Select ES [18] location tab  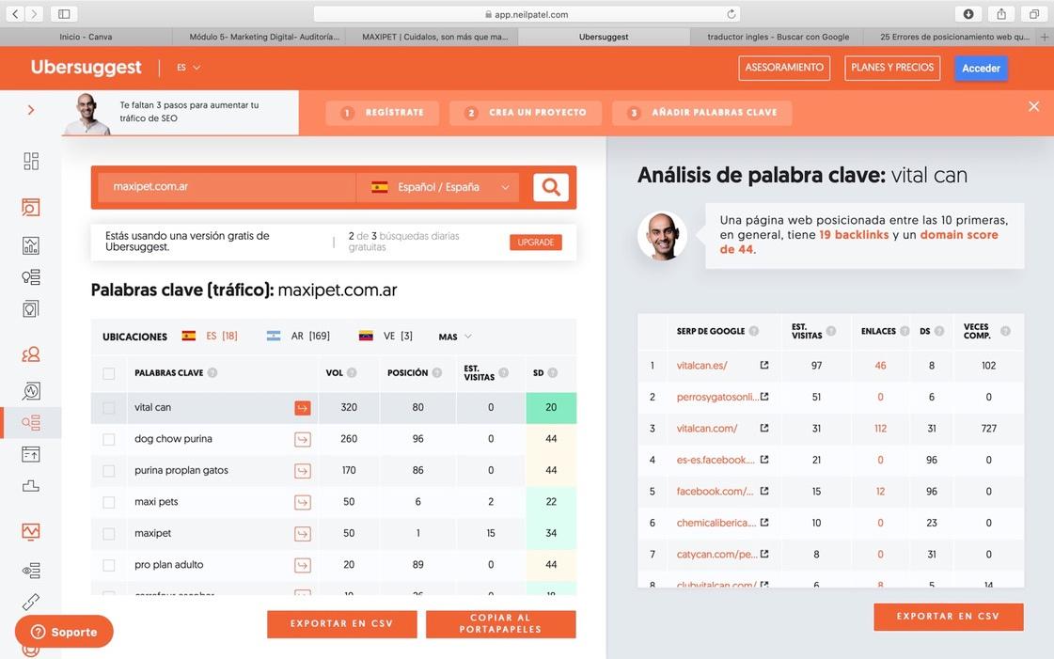point(210,336)
